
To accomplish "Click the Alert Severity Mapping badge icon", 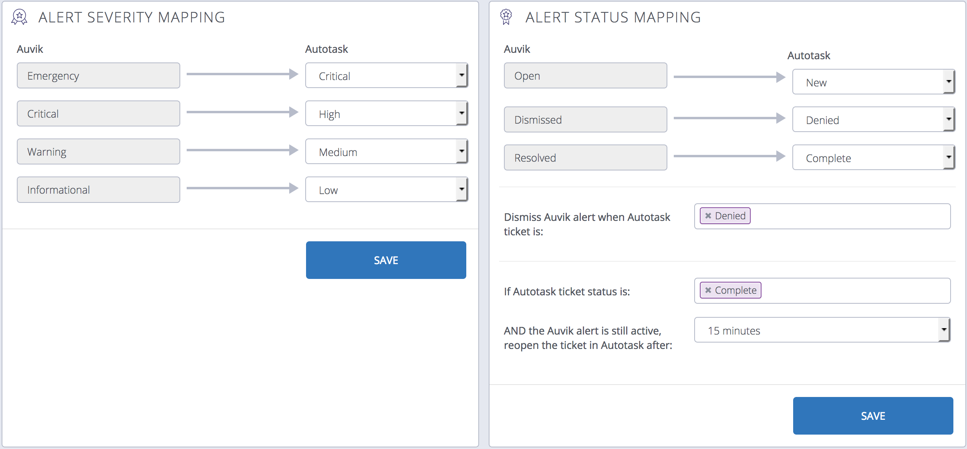I will 19,17.
